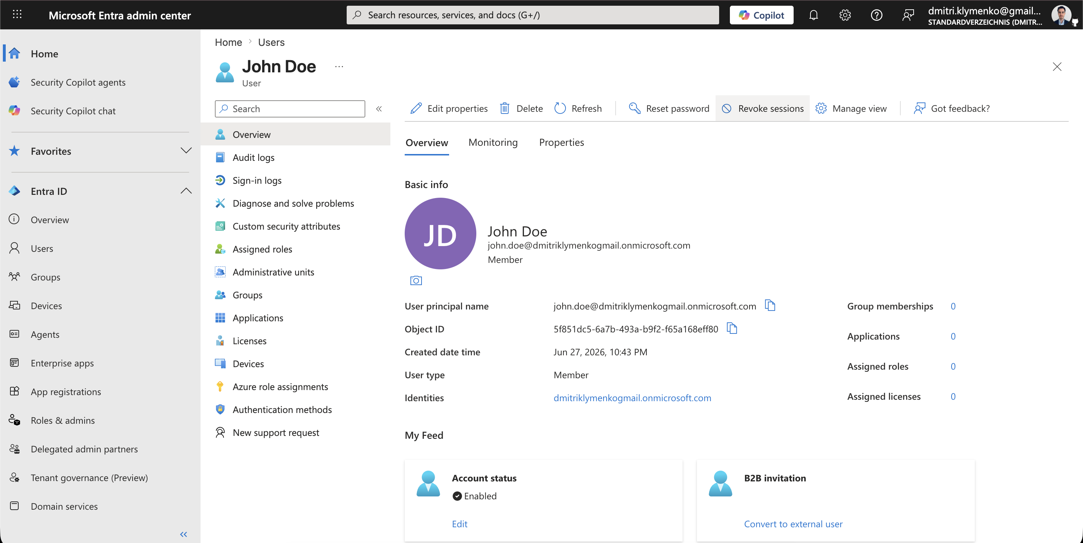The height and width of the screenshot is (543, 1083).
Task: Open the dmitriklymenkogmail.onmicrosoft.com identities link
Action: 632,398
